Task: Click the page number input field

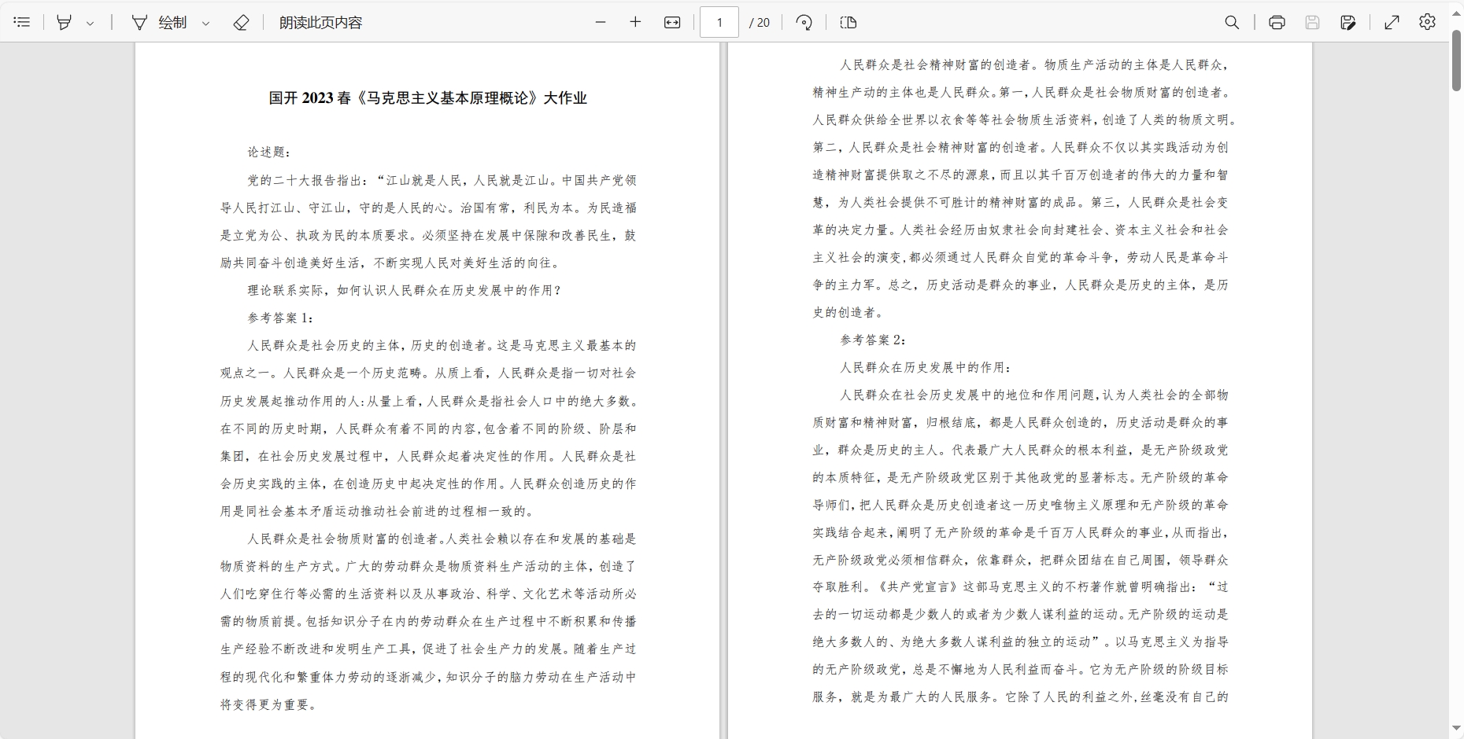Action: (719, 22)
